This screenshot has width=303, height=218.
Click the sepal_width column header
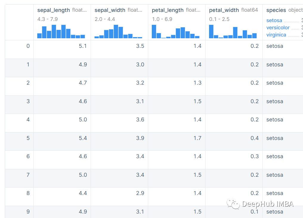point(110,10)
